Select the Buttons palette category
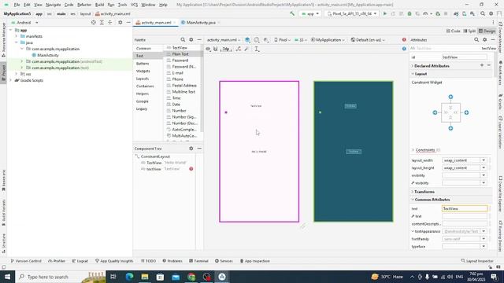This screenshot has width=504, height=283. point(143,64)
